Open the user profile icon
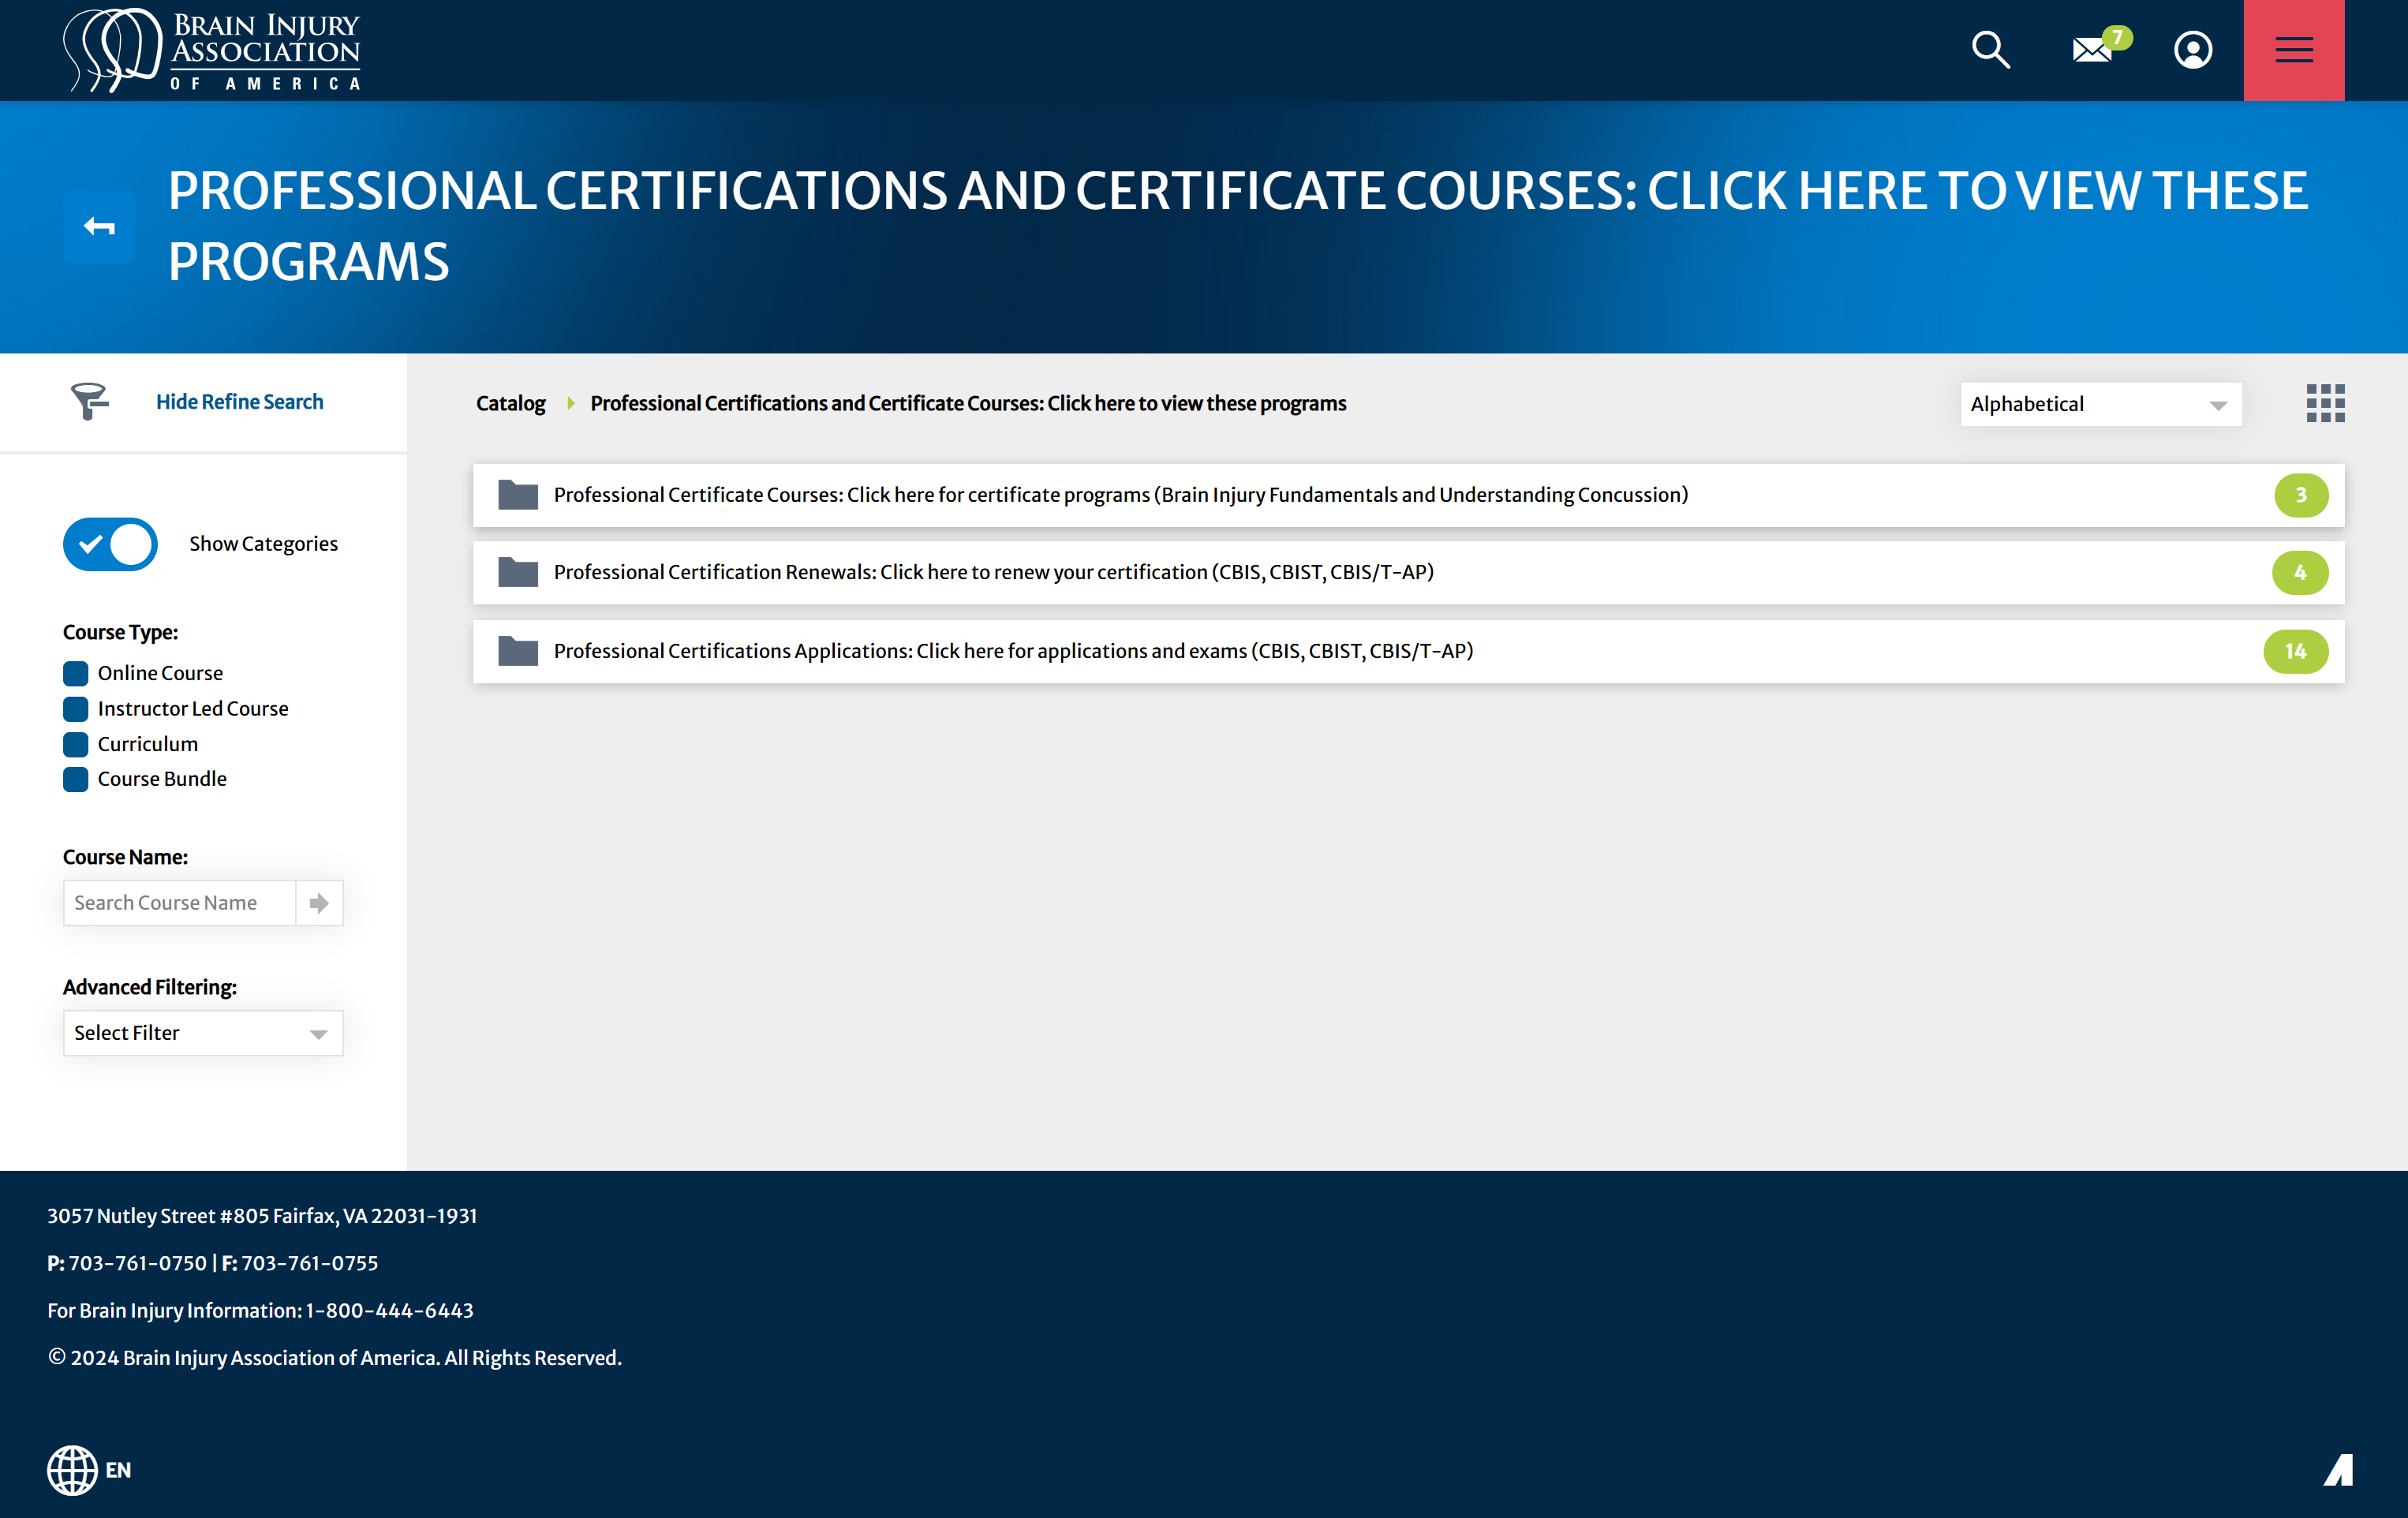The image size is (2408, 1518). (2193, 50)
